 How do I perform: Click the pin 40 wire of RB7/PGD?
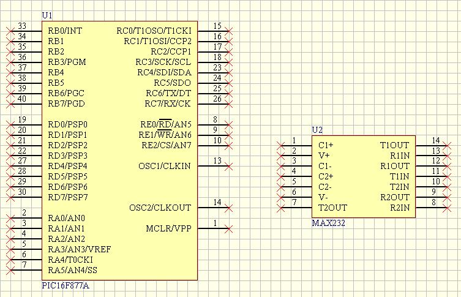[26, 104]
